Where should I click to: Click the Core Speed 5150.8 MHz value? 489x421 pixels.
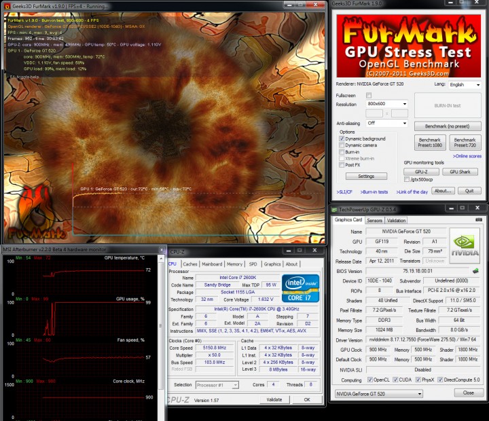tap(215, 348)
